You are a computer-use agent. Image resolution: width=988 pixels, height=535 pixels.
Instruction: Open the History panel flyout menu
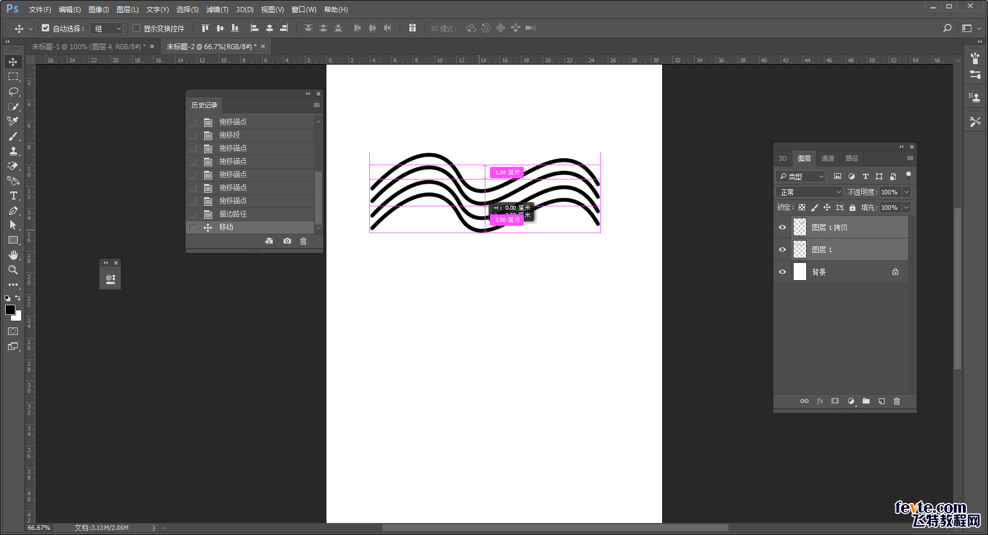[316, 105]
